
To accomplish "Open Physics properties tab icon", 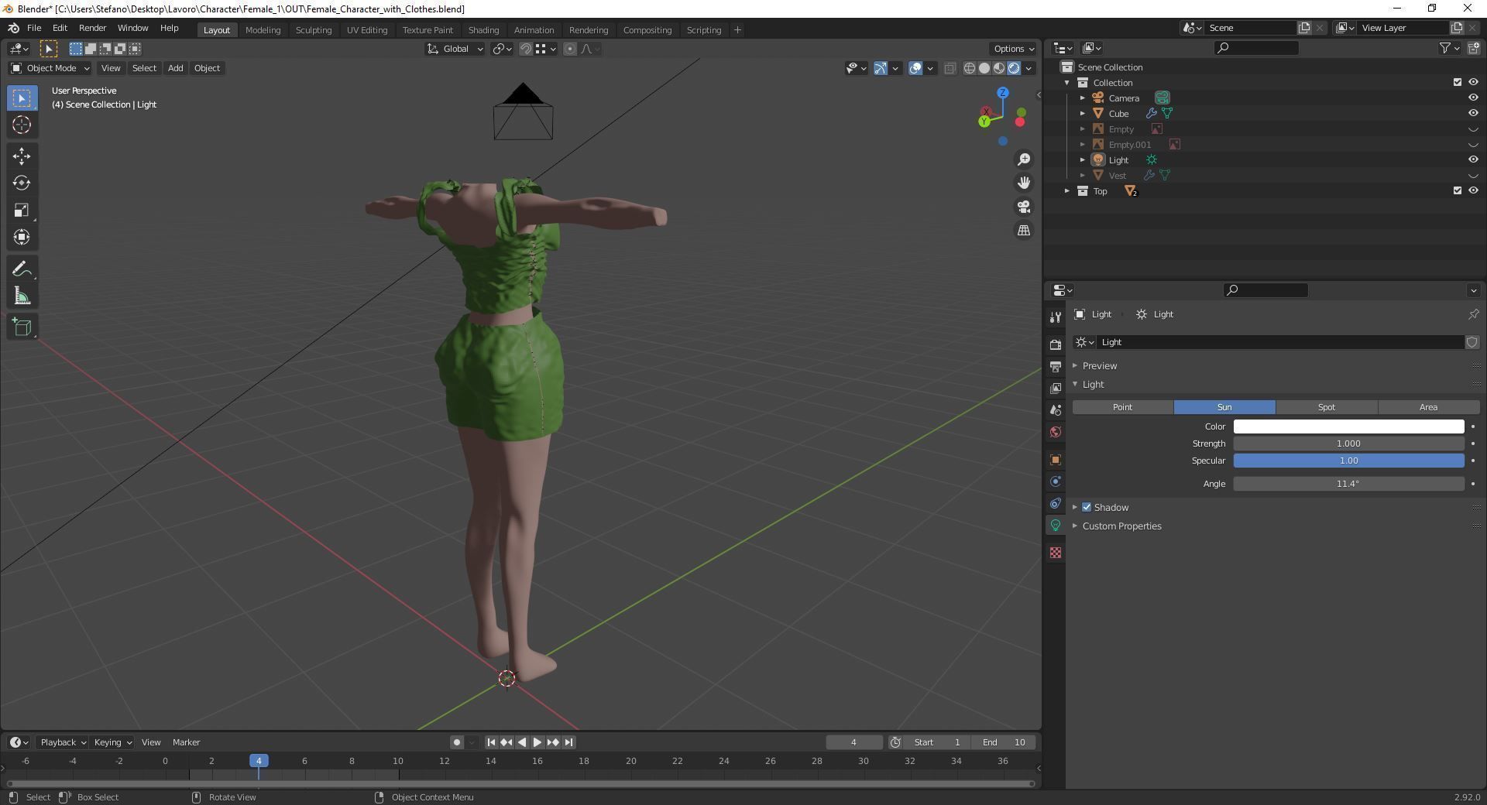I will (1055, 481).
